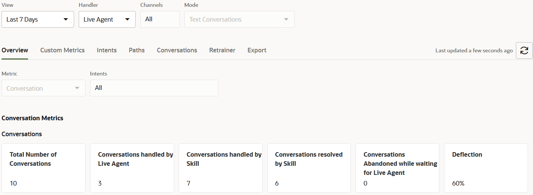Click the refresh icon button
Viewport: 533px width, 195px height.
point(524,50)
